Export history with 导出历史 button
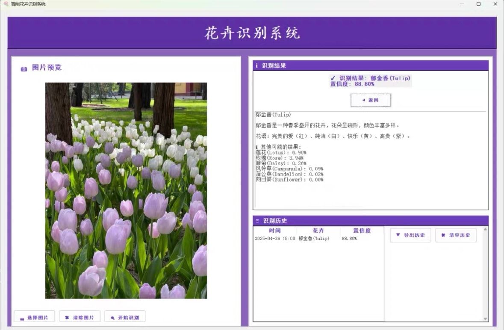This screenshot has height=330, width=504. (410, 235)
